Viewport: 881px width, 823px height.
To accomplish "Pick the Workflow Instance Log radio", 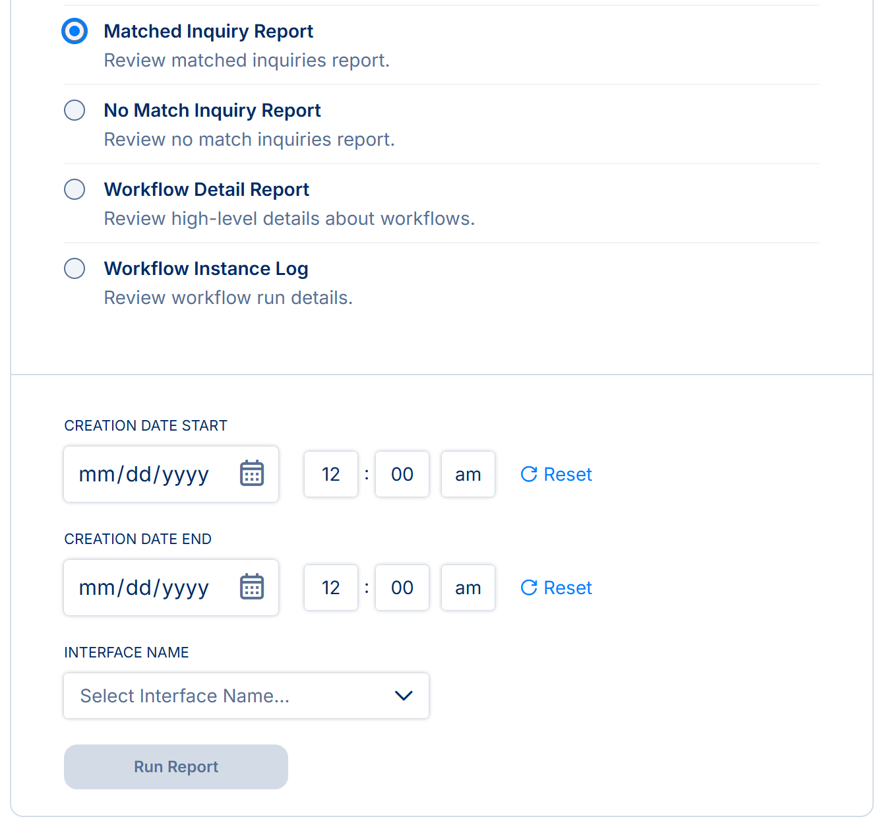I will 75,268.
